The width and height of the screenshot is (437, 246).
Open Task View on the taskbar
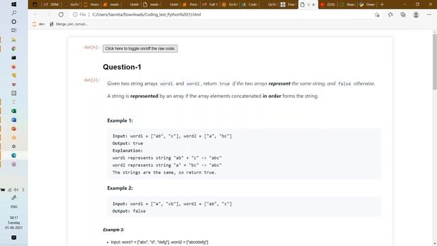tap(14, 30)
